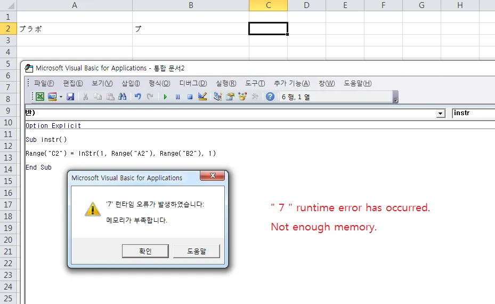Open the 보기(V) menu
The width and height of the screenshot is (495, 304).
click(102, 83)
